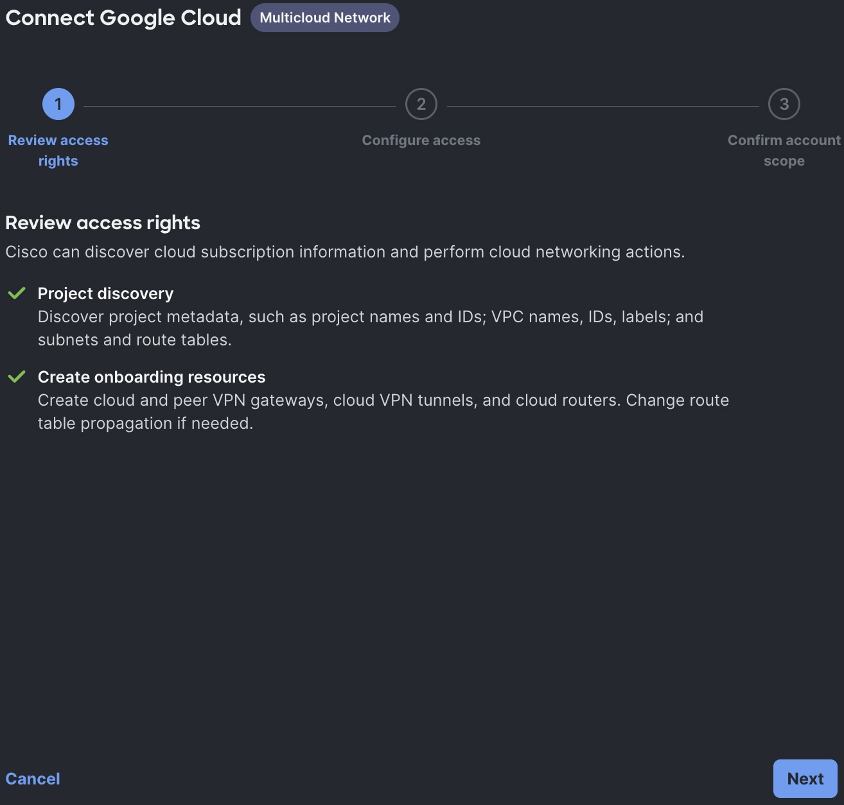Click the description starting 'Discover project metadata'
This screenshot has height=805, width=844.
pyautogui.click(x=371, y=328)
